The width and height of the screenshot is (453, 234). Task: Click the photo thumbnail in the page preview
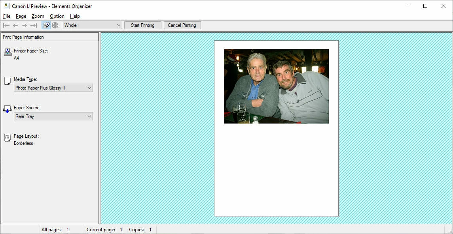pos(276,86)
